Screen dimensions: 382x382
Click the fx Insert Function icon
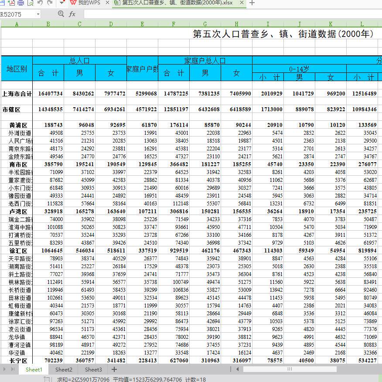(x=73, y=14)
